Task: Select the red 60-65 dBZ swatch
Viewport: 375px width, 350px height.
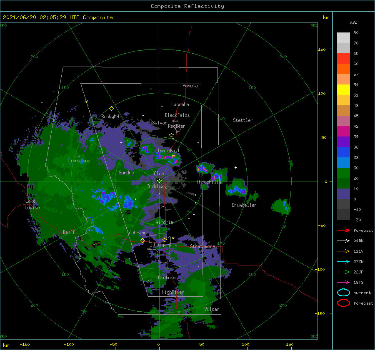Action: 343,59
